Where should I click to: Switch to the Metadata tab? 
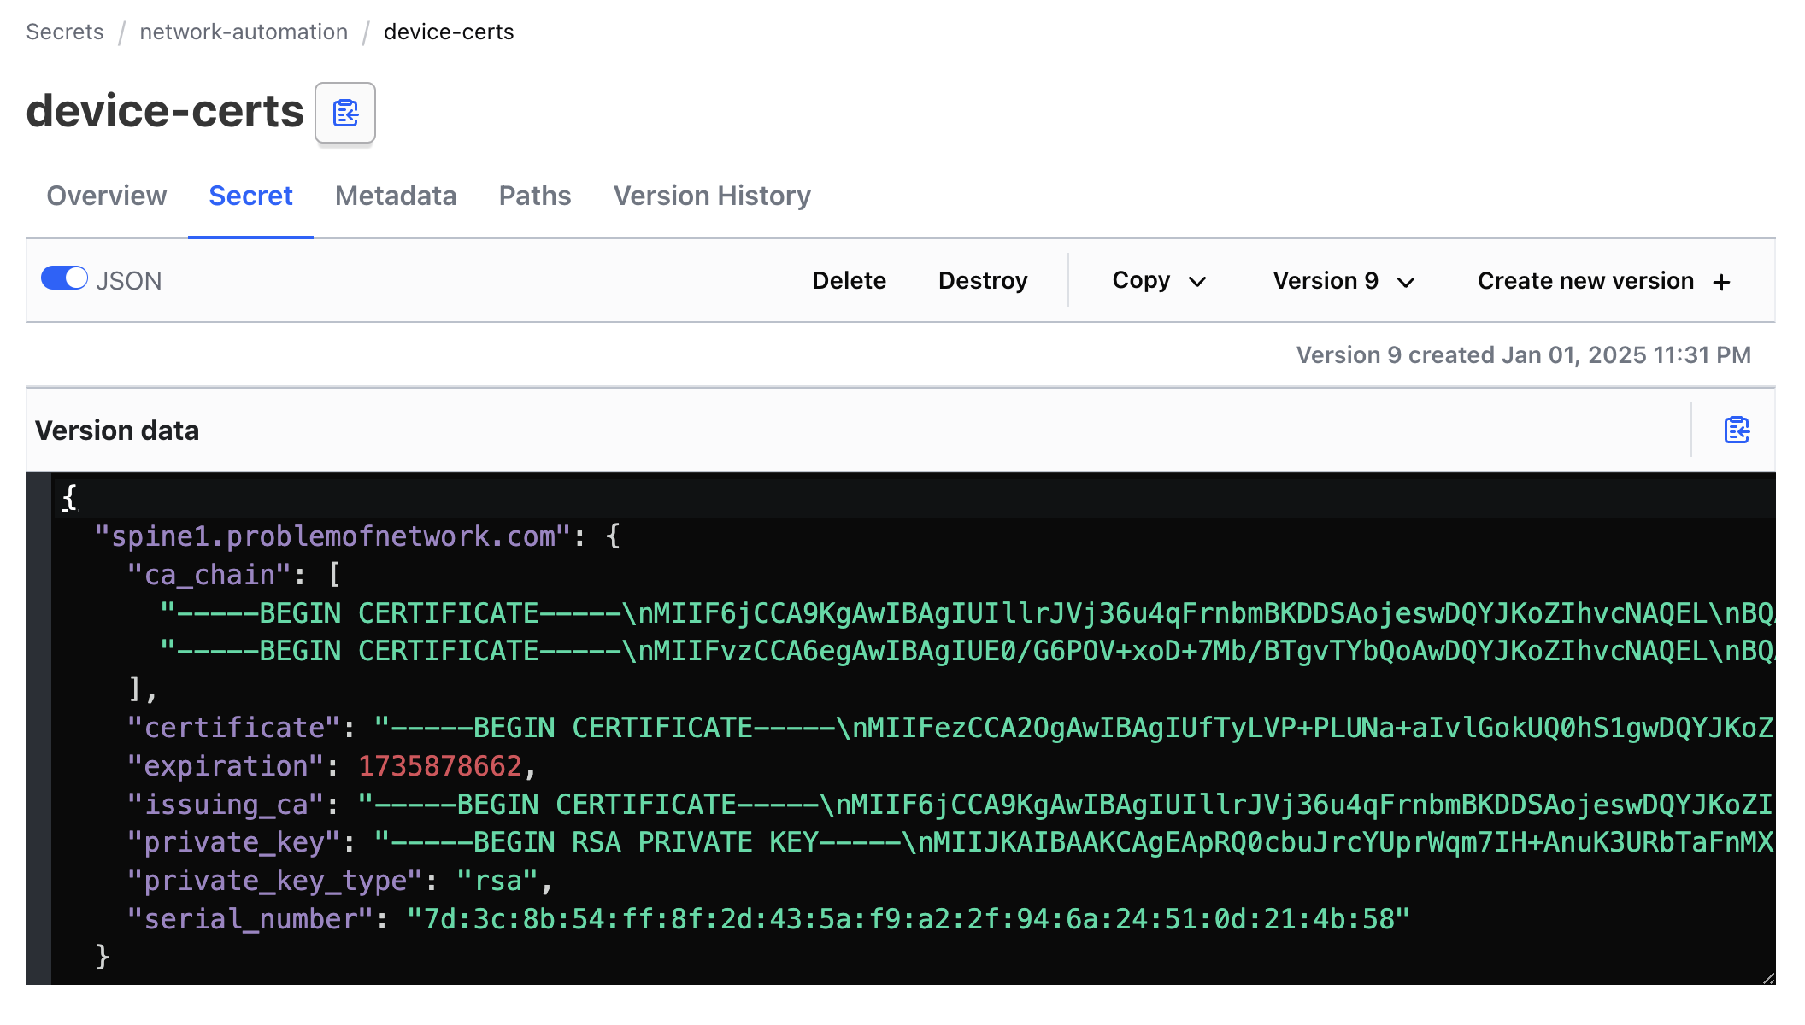[x=396, y=196]
